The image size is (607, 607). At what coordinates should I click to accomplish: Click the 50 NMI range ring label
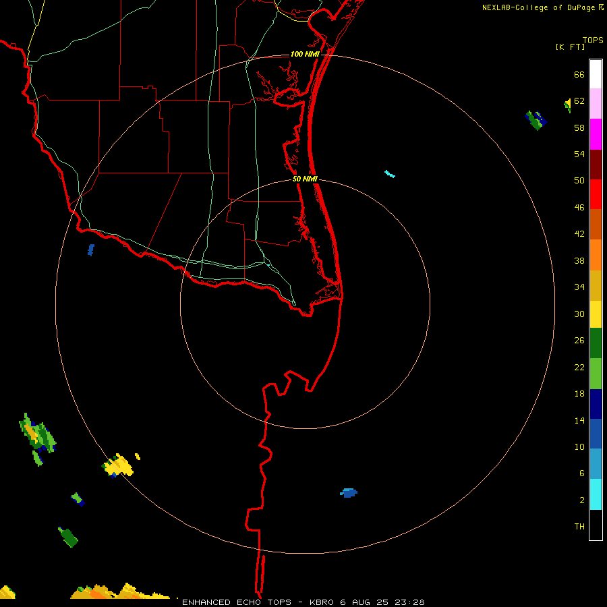click(305, 179)
